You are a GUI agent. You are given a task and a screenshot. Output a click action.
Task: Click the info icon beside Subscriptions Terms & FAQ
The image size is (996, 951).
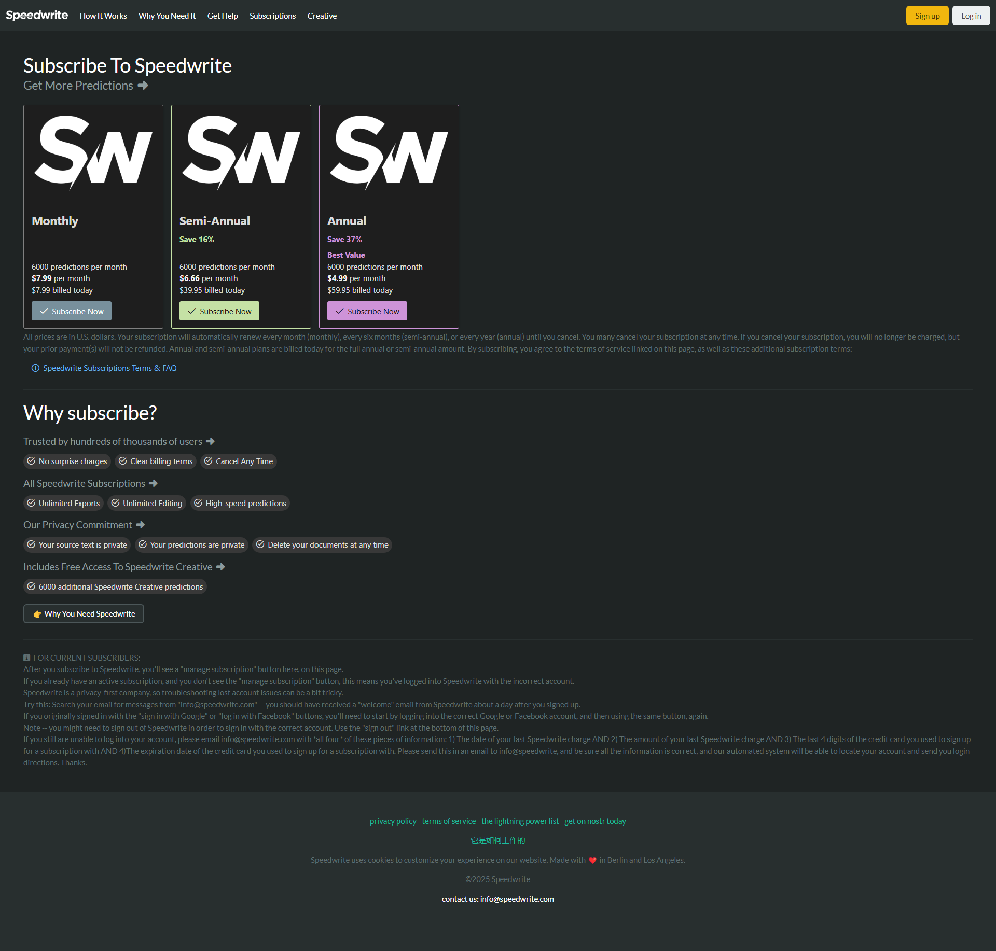click(x=35, y=368)
